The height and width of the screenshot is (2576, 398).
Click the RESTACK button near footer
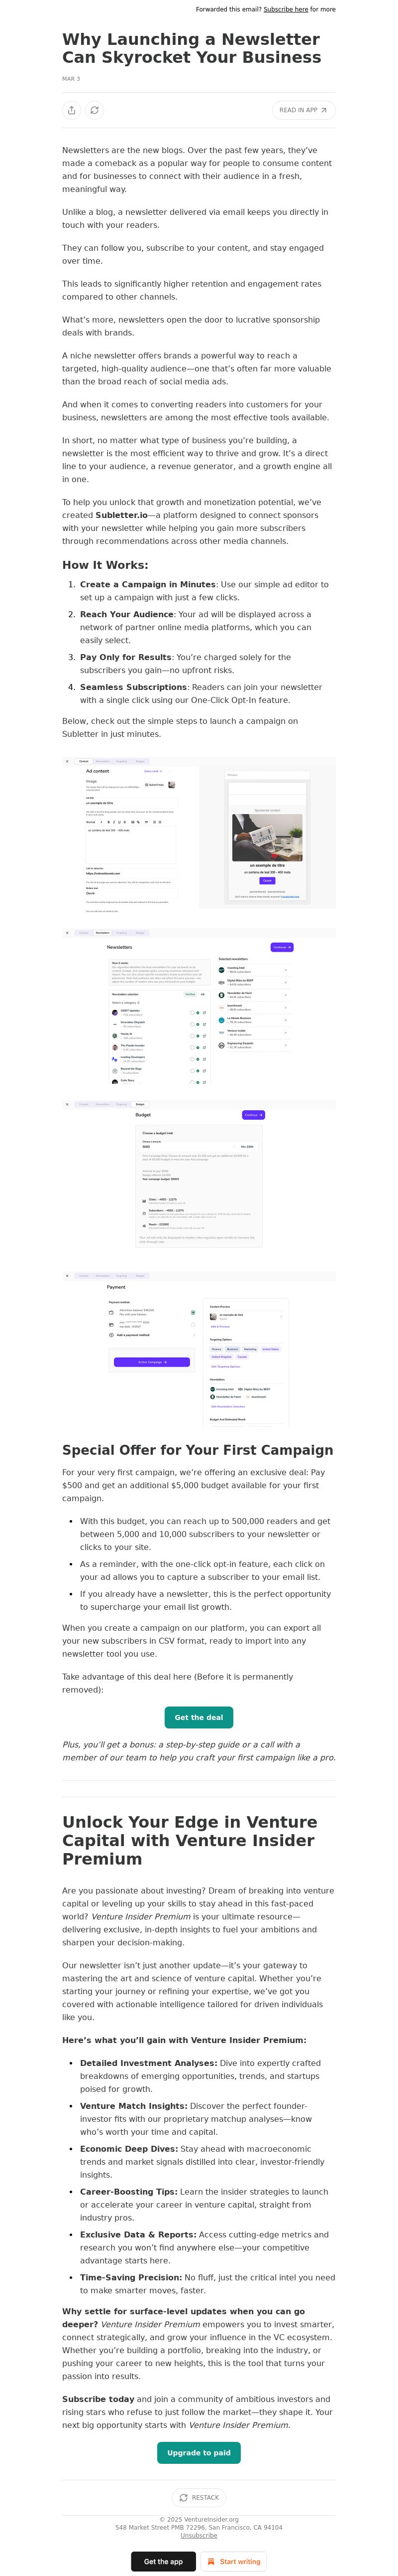(199, 2497)
